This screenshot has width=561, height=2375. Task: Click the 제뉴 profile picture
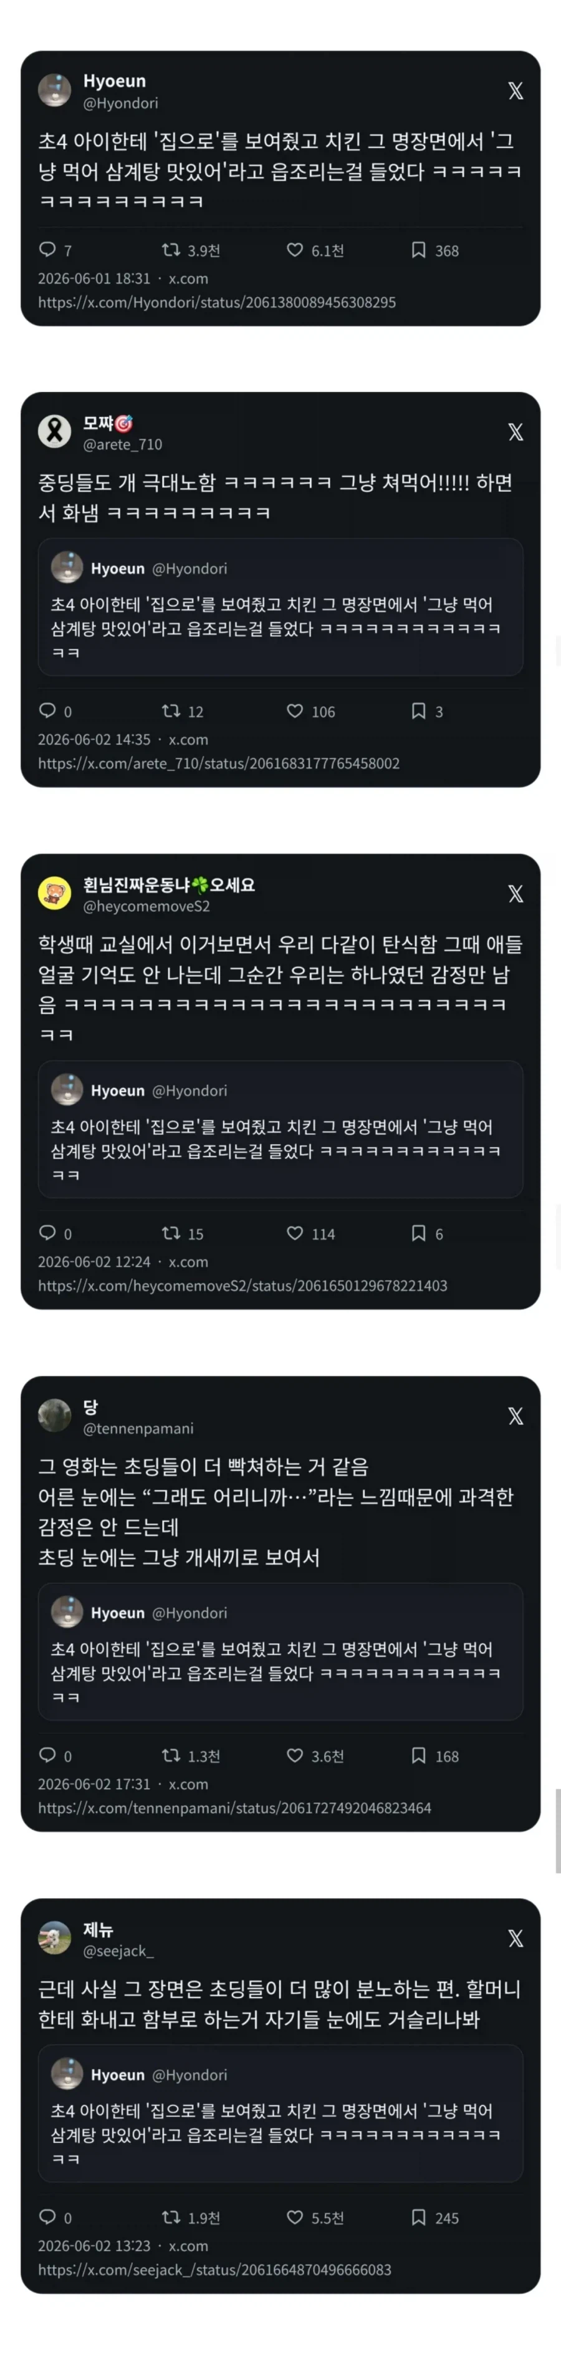coord(54,1939)
